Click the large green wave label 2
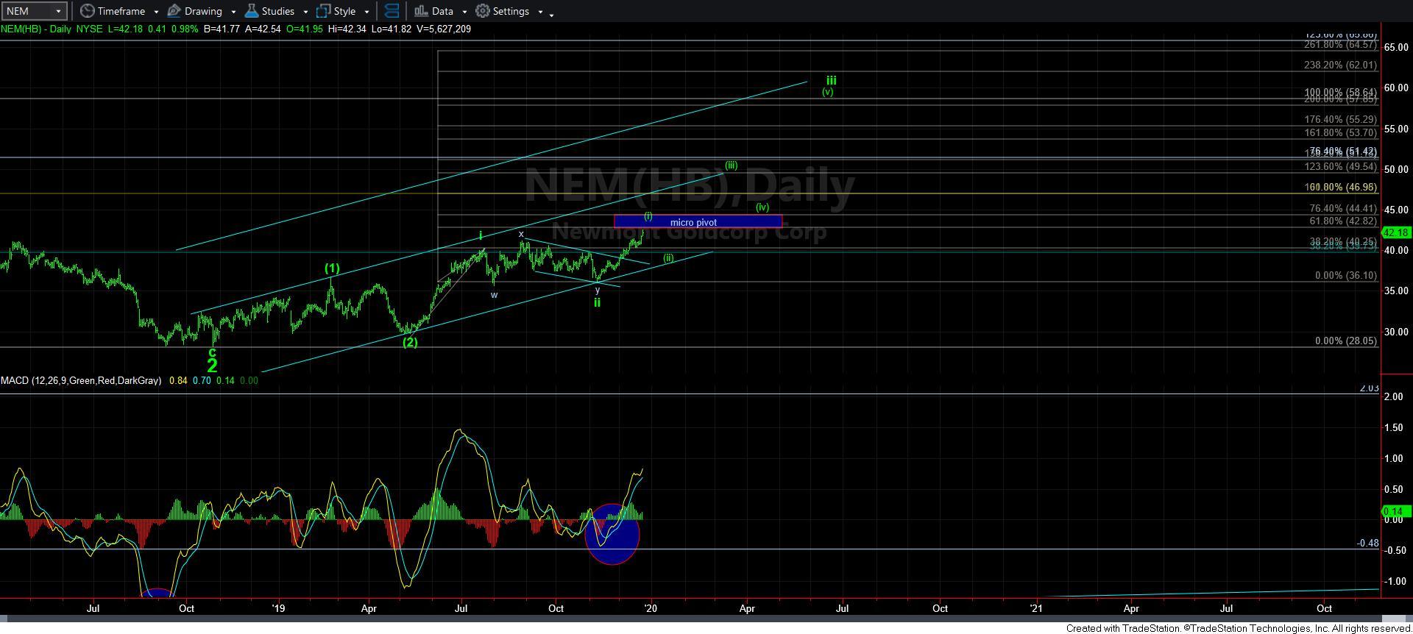The height and width of the screenshot is (634, 1413). pyautogui.click(x=212, y=366)
